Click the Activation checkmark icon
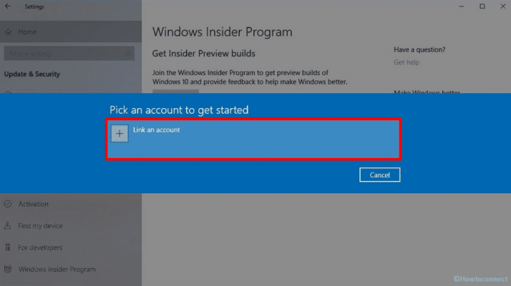This screenshot has width=511, height=286. [x=8, y=204]
